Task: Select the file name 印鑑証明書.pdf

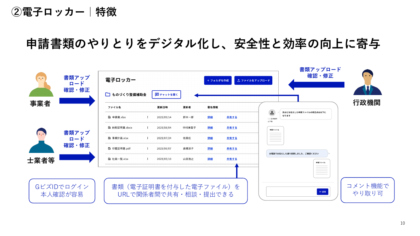Action: pos(121,149)
